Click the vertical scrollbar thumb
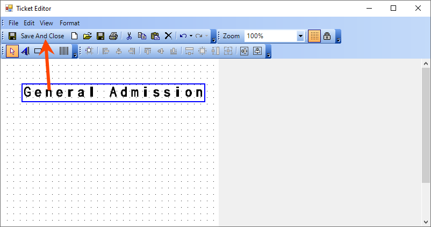This screenshot has height=227, width=431. (x=426, y=124)
